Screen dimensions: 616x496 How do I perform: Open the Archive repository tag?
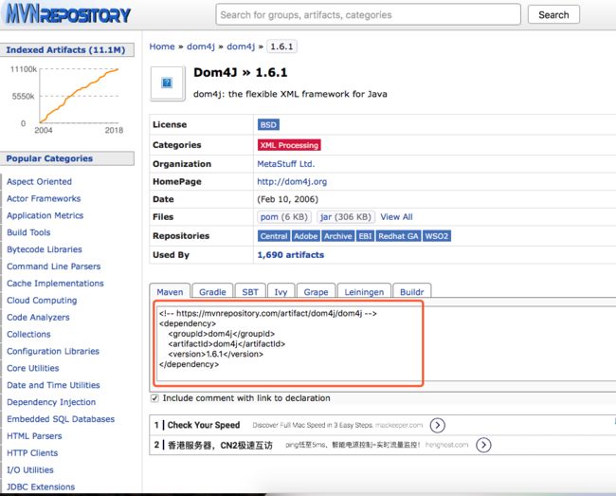338,236
